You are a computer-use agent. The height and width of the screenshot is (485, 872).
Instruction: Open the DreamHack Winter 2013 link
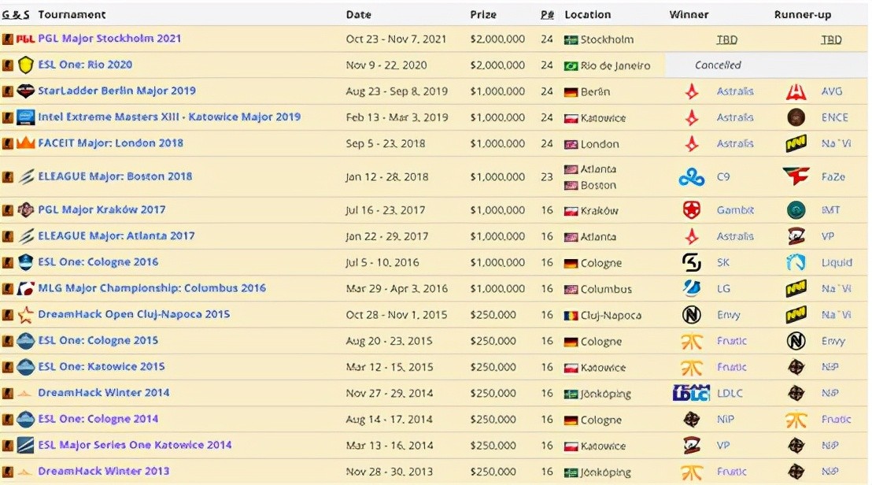tap(103, 471)
